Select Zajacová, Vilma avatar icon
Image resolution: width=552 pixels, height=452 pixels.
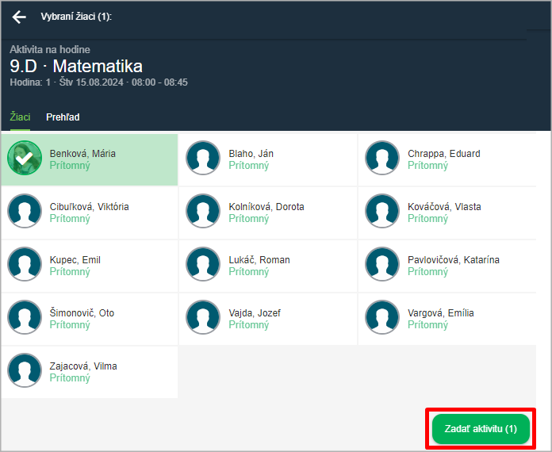point(25,370)
